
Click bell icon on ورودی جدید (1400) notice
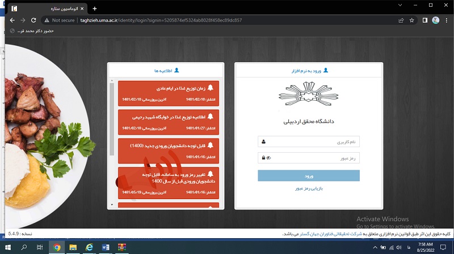211,145
